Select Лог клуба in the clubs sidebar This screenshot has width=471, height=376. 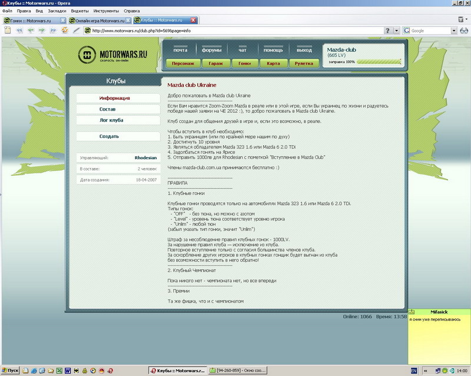118,120
